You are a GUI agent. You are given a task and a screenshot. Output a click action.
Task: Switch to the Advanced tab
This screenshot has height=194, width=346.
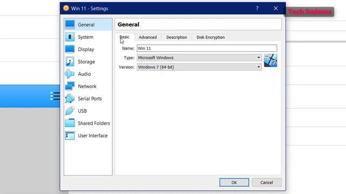click(x=148, y=37)
